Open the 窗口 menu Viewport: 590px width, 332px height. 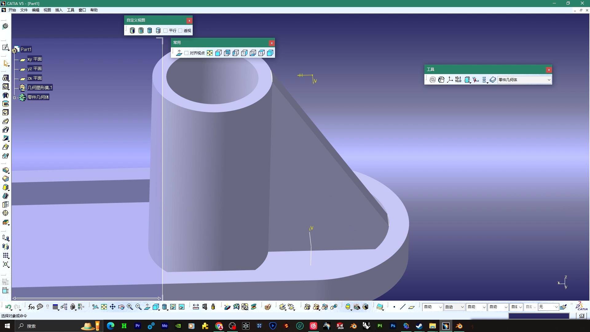(x=82, y=10)
